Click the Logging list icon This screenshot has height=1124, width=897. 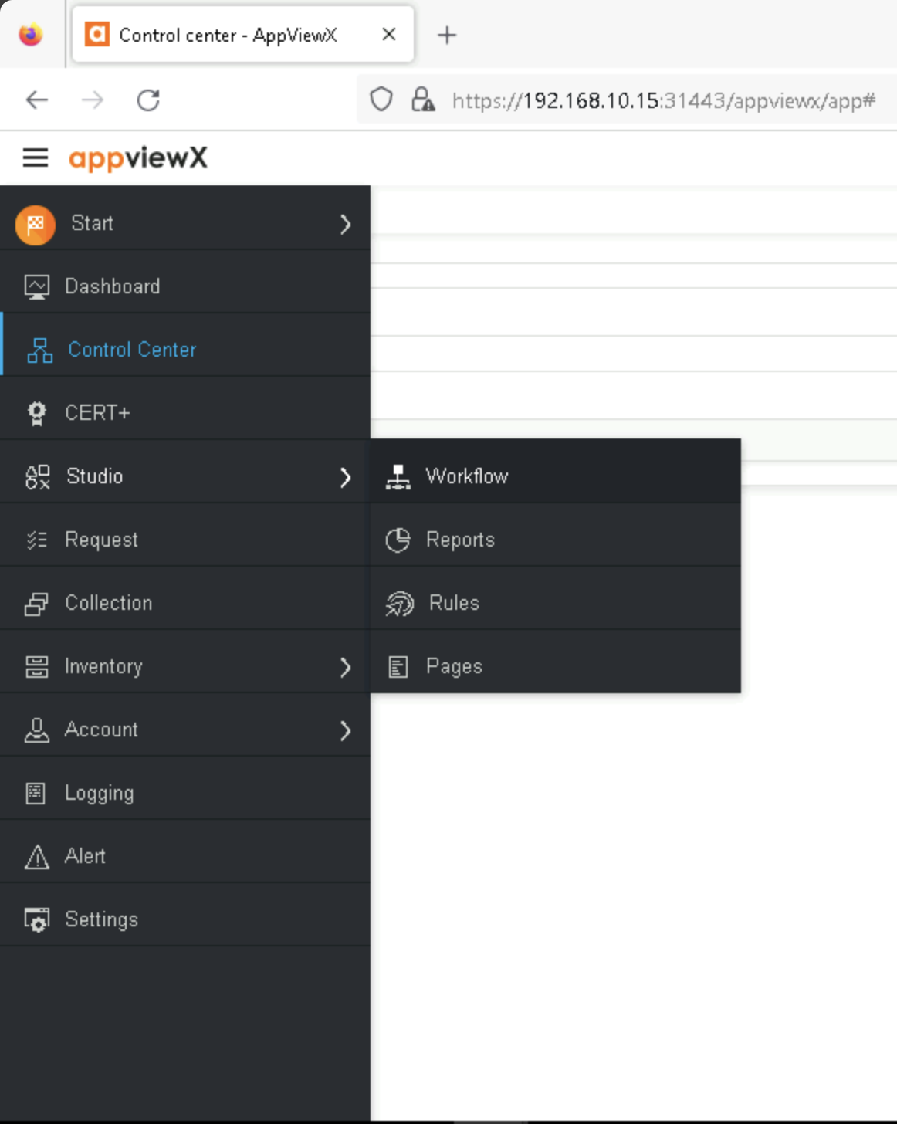click(36, 794)
